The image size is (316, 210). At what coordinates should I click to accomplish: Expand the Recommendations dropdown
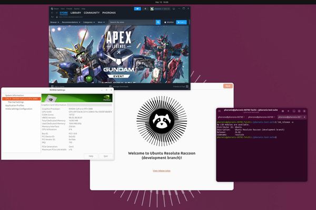[71, 22]
